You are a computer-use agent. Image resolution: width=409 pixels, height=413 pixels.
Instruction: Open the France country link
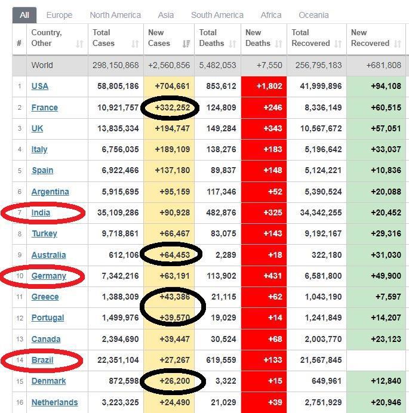(x=45, y=107)
